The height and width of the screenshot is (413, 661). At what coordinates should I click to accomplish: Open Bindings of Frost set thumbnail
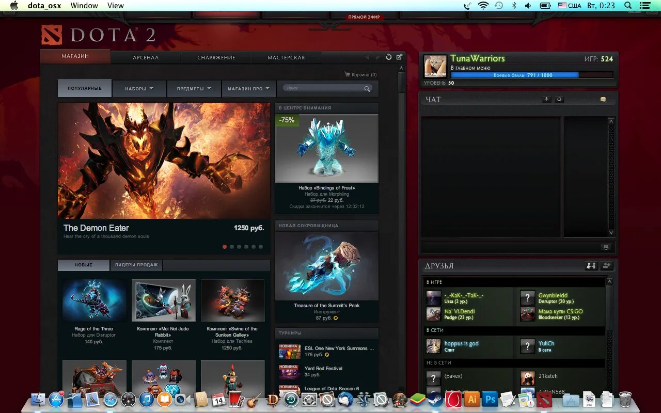[327, 148]
